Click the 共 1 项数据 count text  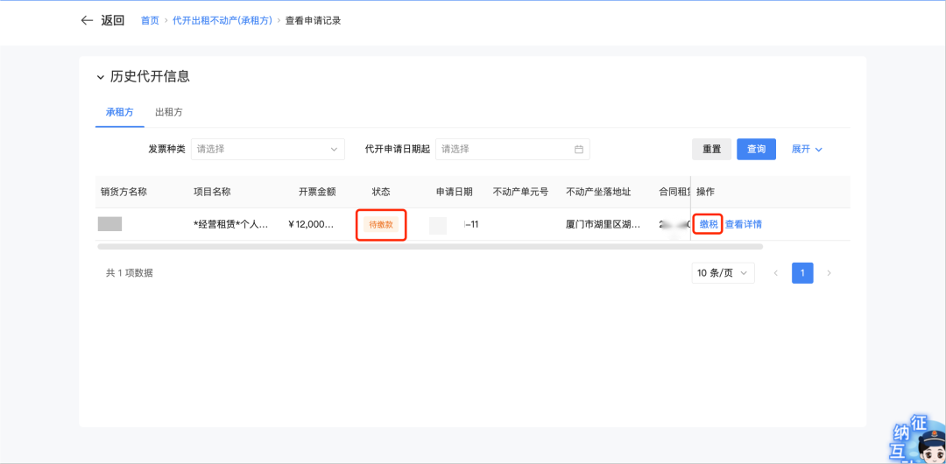coord(130,273)
